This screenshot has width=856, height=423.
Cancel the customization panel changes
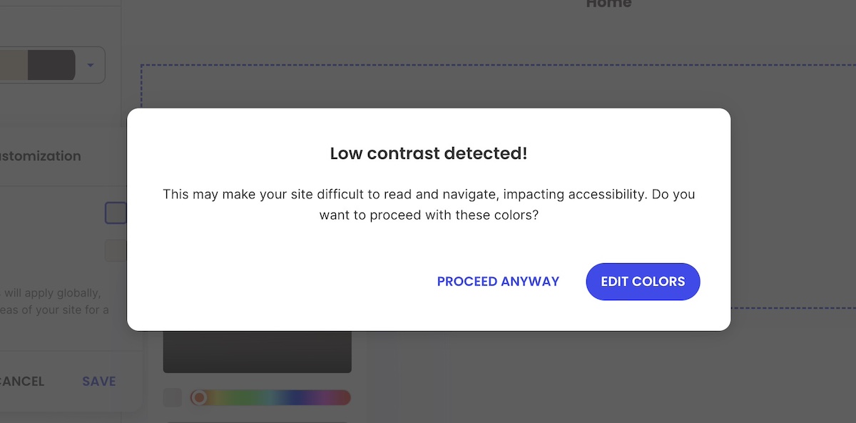pyautogui.click(x=21, y=381)
